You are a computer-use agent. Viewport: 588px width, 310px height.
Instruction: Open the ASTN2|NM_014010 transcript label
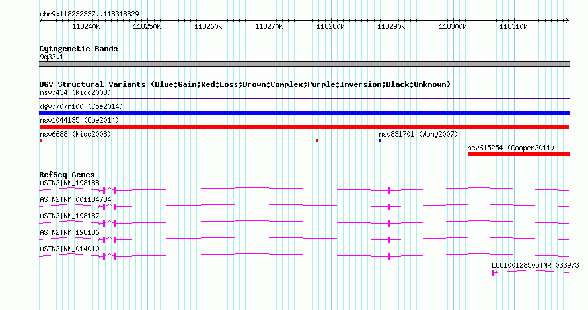(x=70, y=249)
